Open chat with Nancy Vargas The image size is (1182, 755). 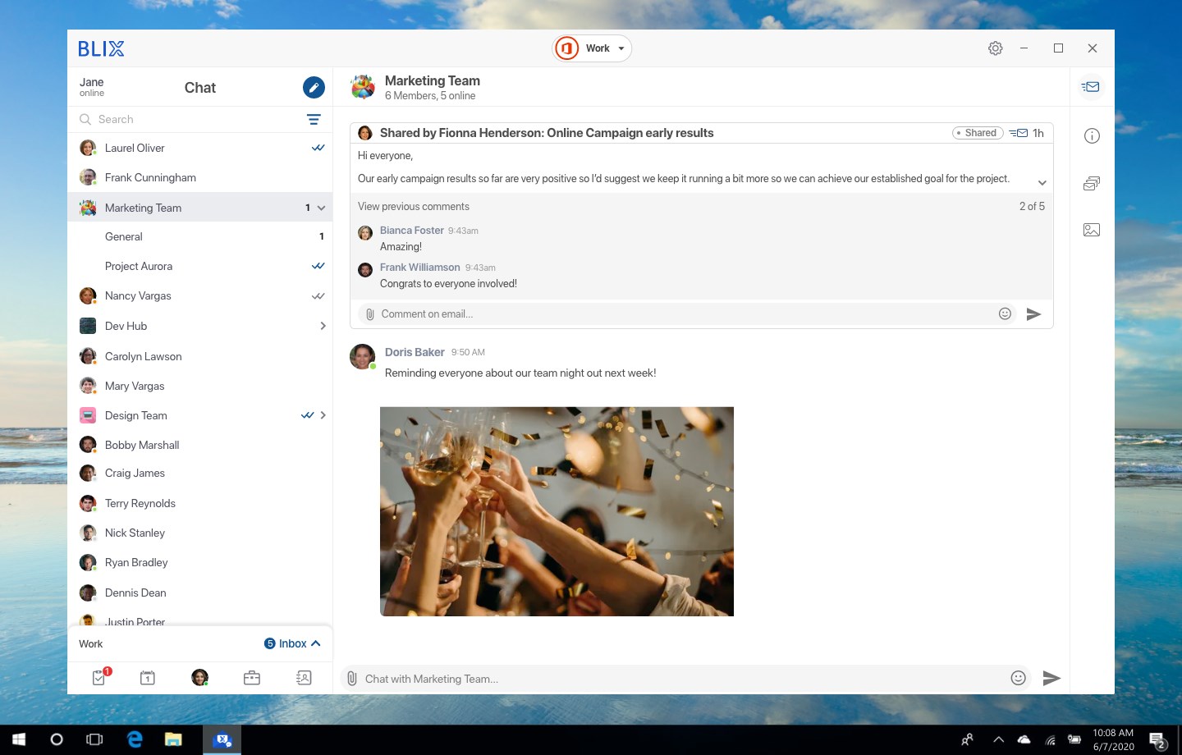[200, 295]
